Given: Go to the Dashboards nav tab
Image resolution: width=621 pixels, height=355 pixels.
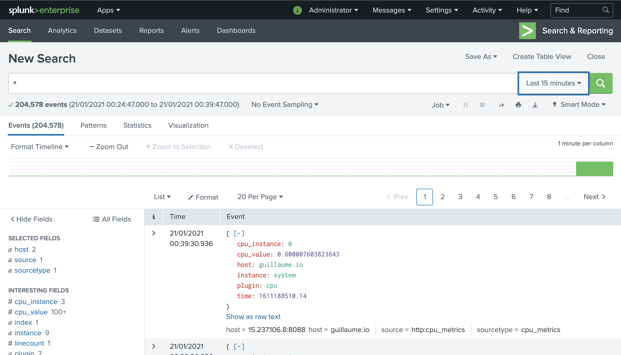Looking at the screenshot, I should (x=236, y=30).
